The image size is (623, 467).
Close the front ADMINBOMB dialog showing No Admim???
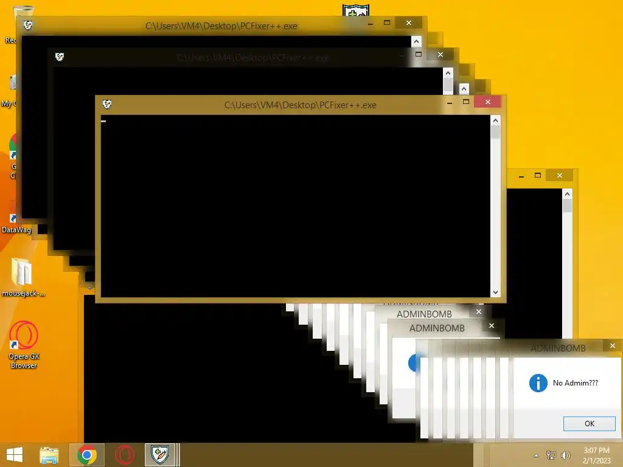[x=612, y=346]
